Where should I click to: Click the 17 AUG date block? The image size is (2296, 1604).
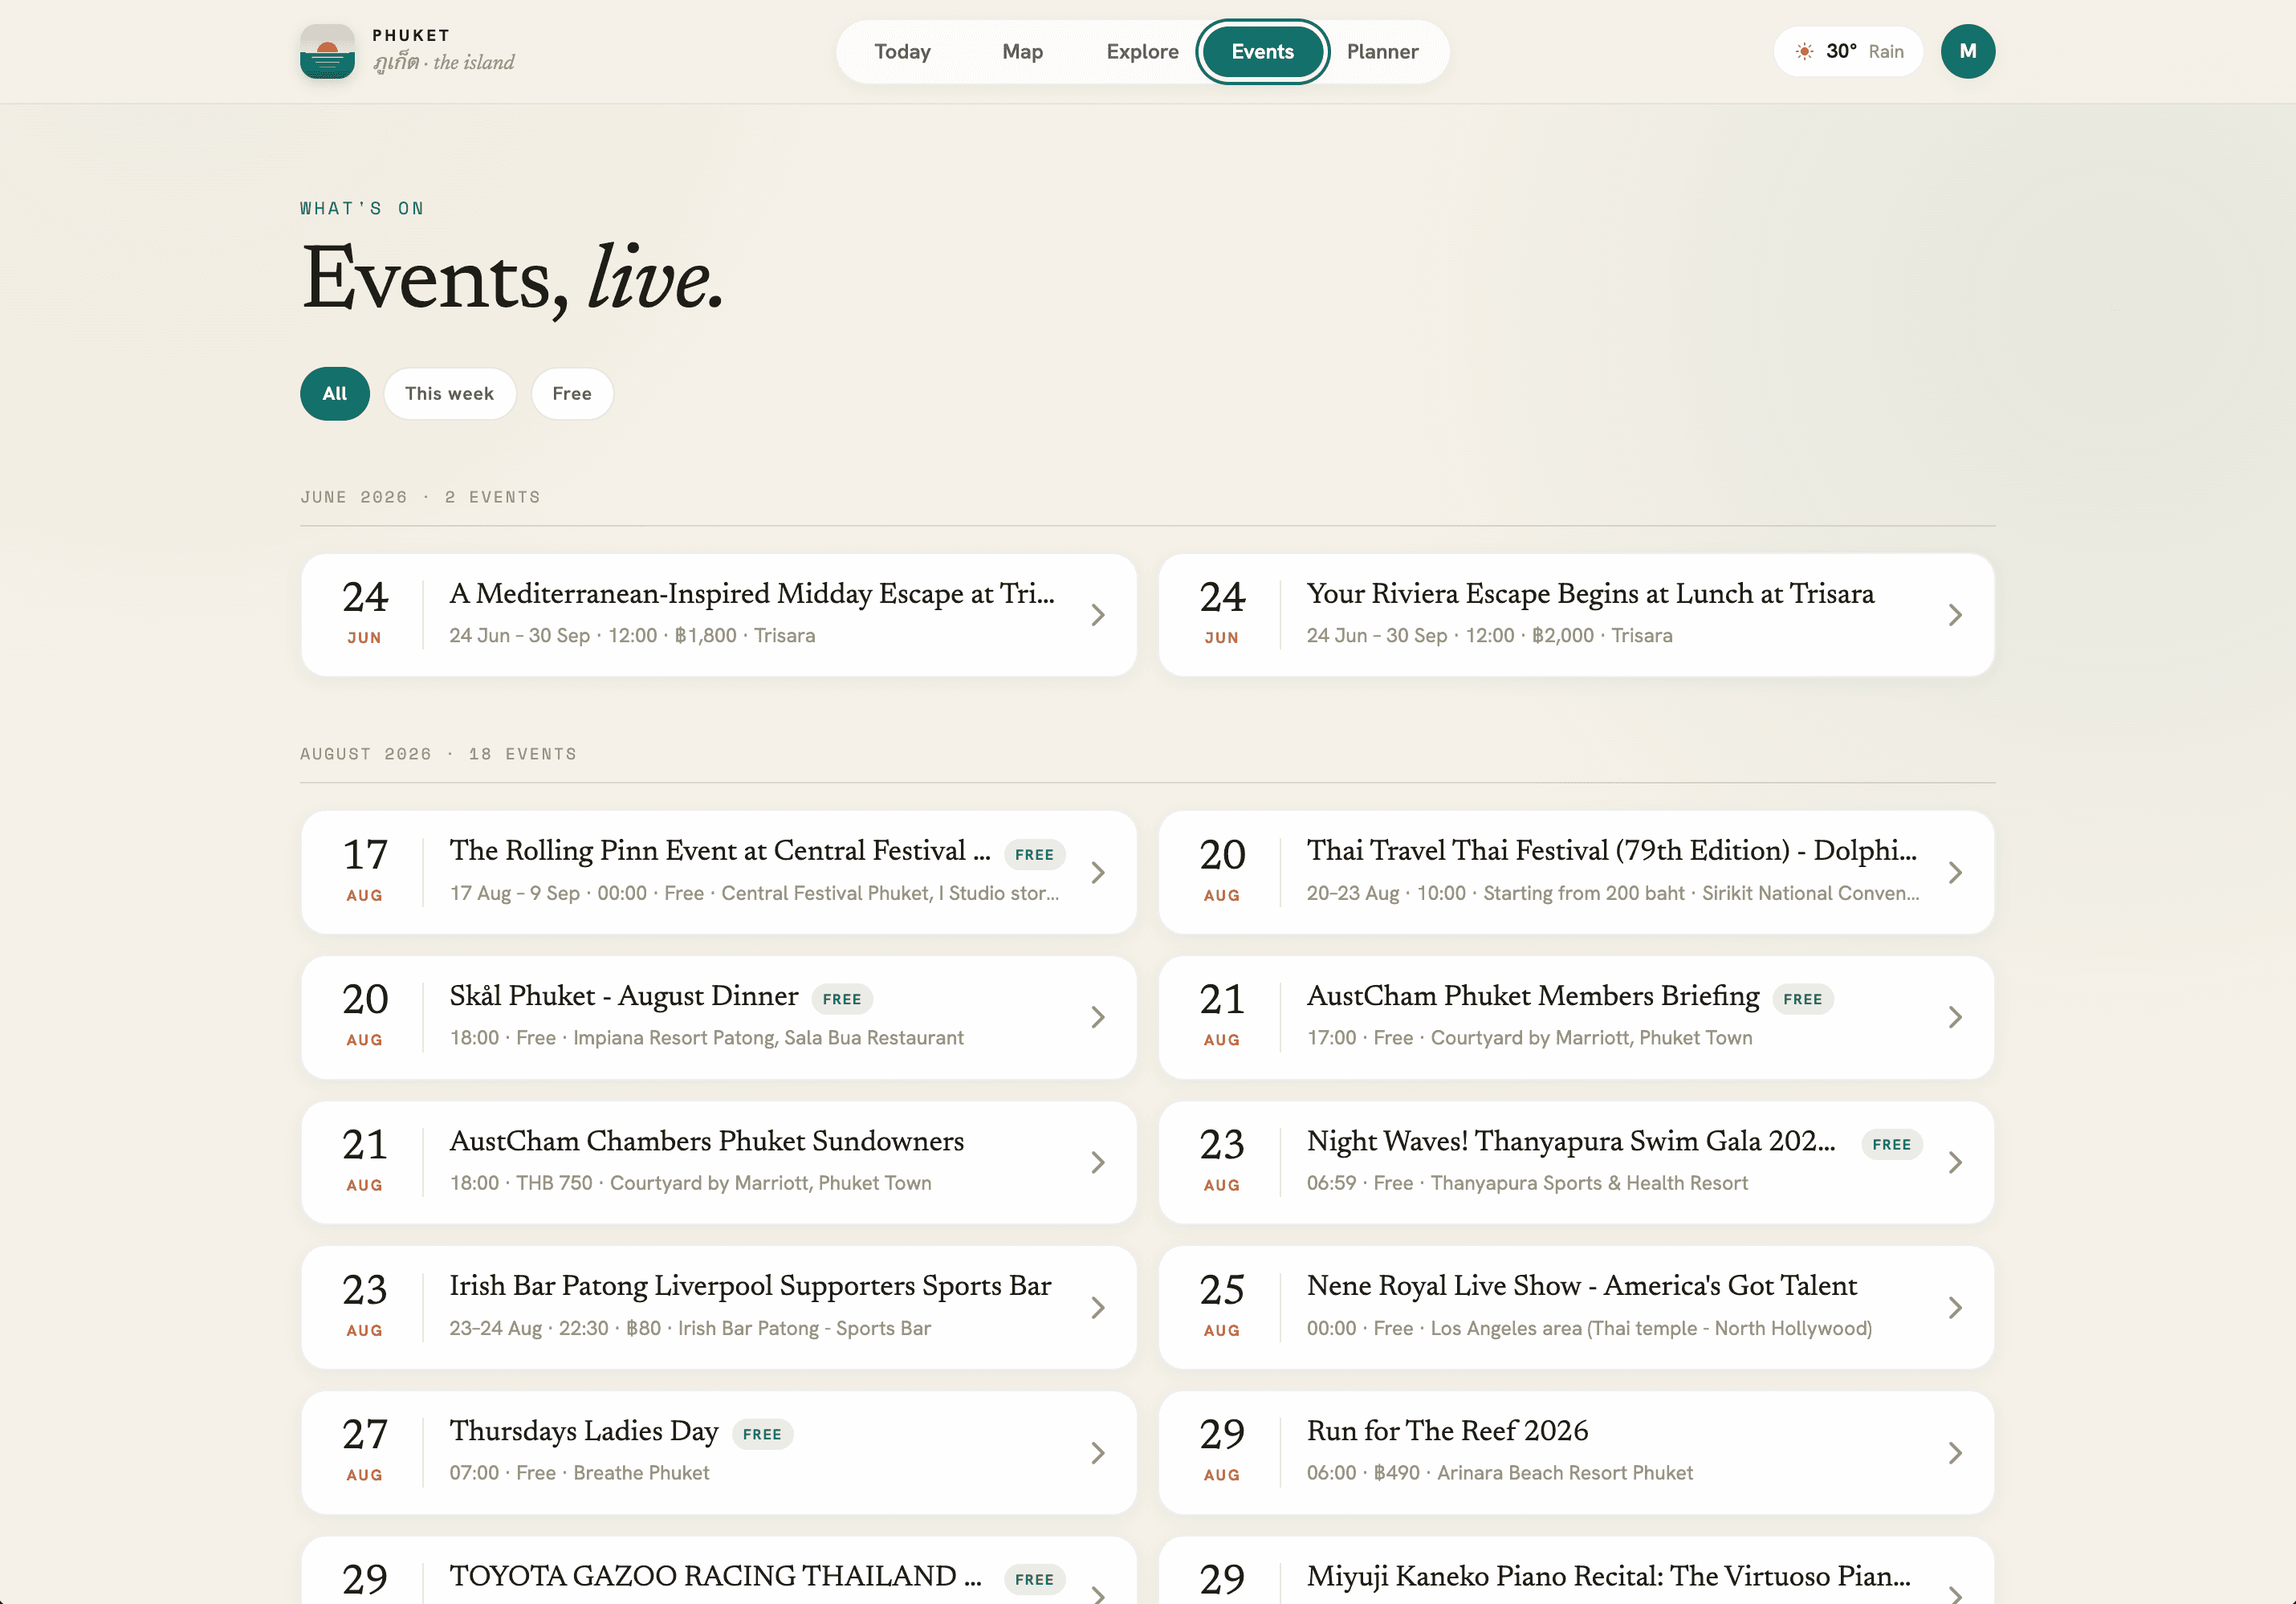[364, 871]
